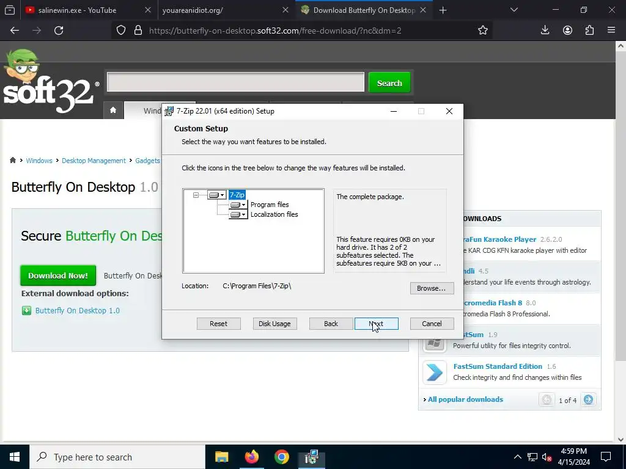Viewport: 626px width, 469px height.
Task: Close the salinewin.exe YouTube tab
Action: point(148,10)
